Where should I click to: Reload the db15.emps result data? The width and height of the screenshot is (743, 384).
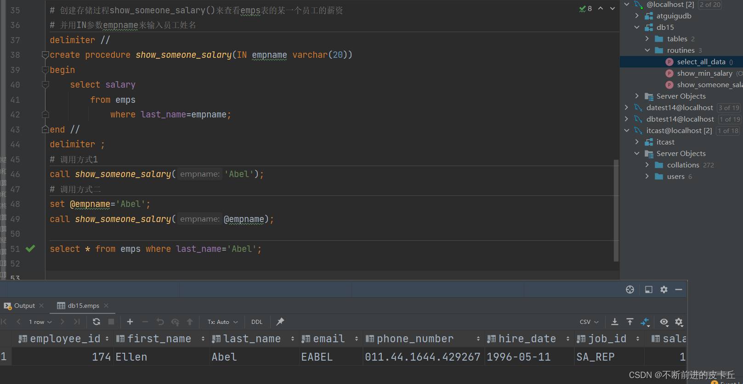[96, 322]
